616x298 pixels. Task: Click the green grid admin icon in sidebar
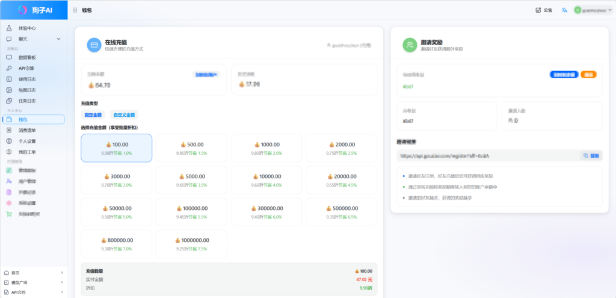pyautogui.click(x=9, y=170)
